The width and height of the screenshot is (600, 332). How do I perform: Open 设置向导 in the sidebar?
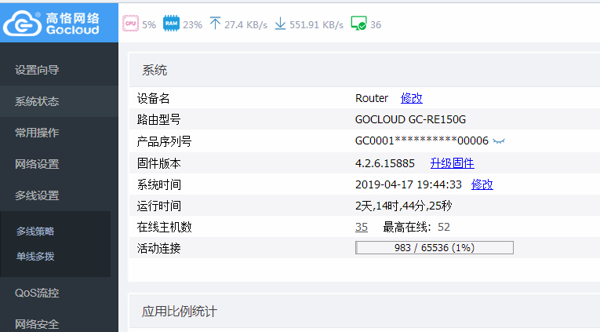[37, 70]
